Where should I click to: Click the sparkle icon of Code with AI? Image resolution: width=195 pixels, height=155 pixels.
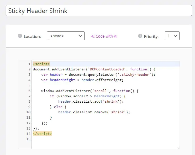pos(93,36)
